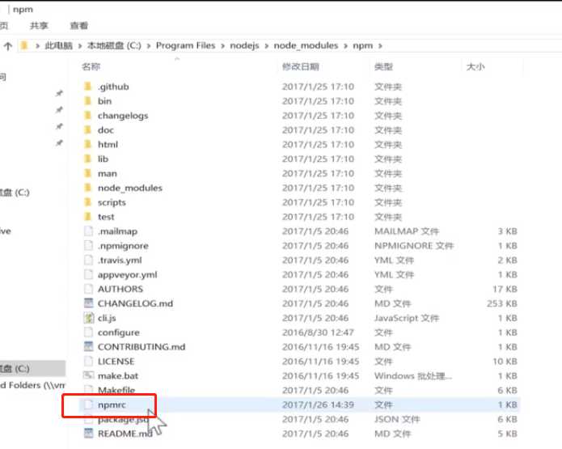Select the doc folder icon

88,129
